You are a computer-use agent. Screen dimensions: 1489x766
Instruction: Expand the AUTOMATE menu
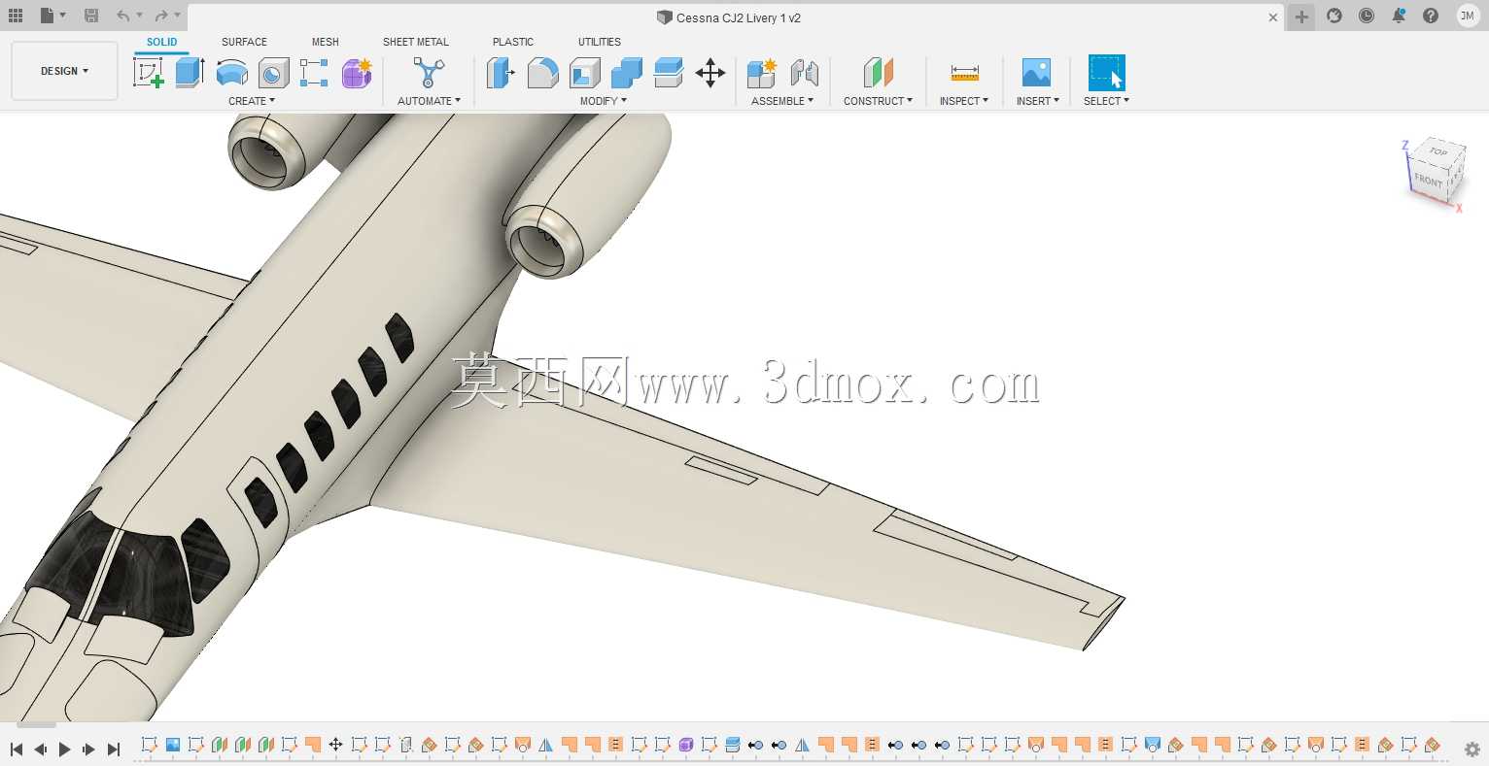[429, 101]
